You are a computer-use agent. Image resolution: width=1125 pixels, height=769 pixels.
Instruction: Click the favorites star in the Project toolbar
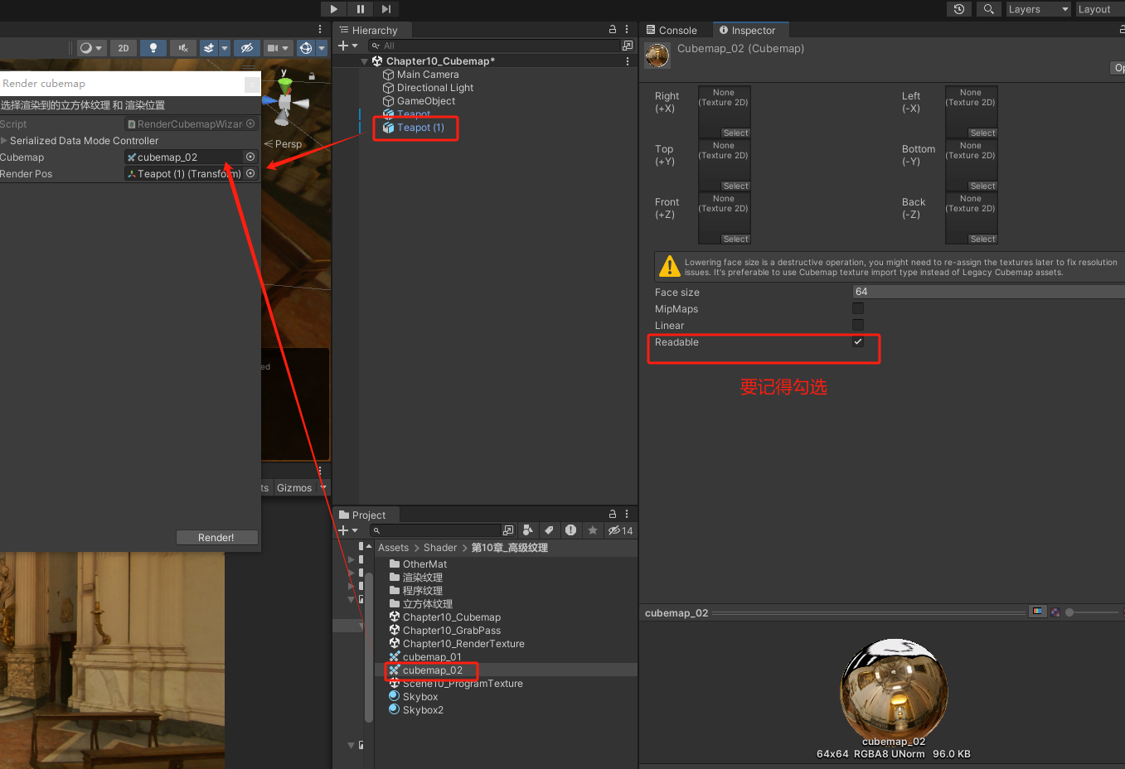point(591,530)
